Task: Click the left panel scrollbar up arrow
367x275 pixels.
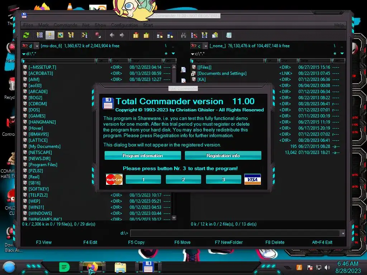Action: [174, 67]
